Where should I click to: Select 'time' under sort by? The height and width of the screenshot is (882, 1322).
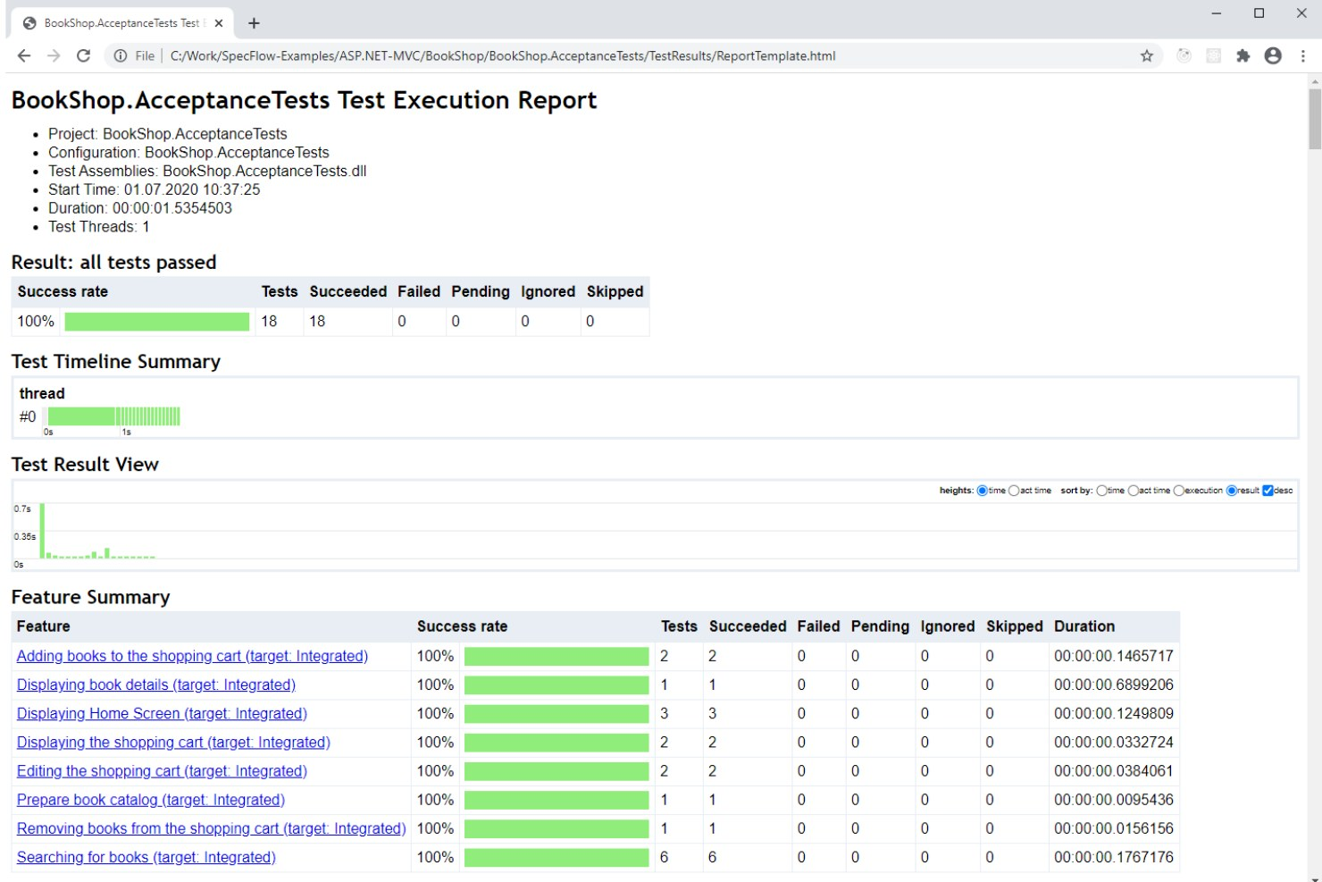point(1103,491)
